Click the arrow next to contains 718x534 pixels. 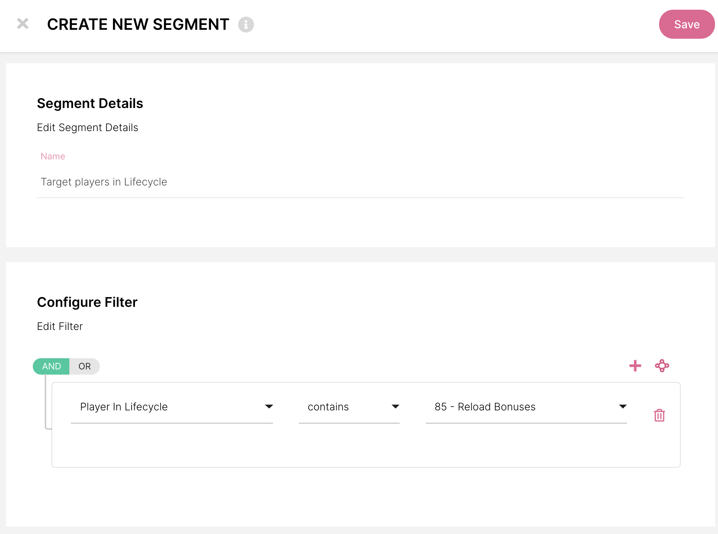point(396,407)
